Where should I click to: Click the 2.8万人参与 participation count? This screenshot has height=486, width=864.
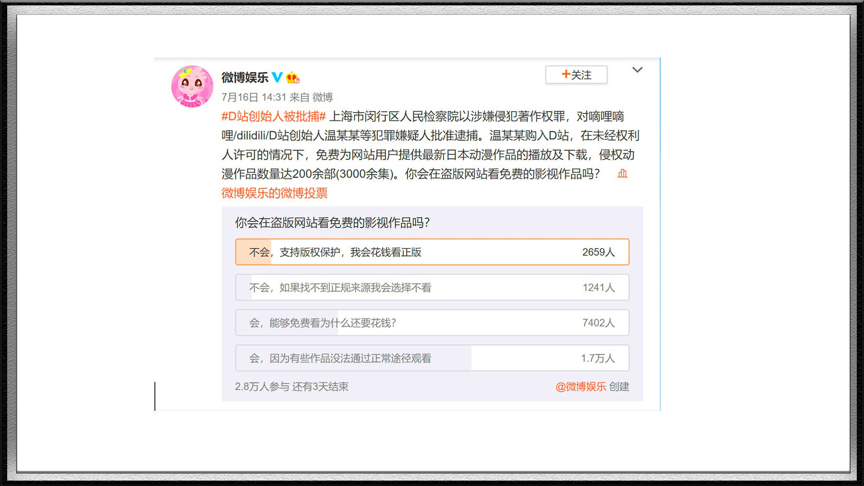point(262,387)
